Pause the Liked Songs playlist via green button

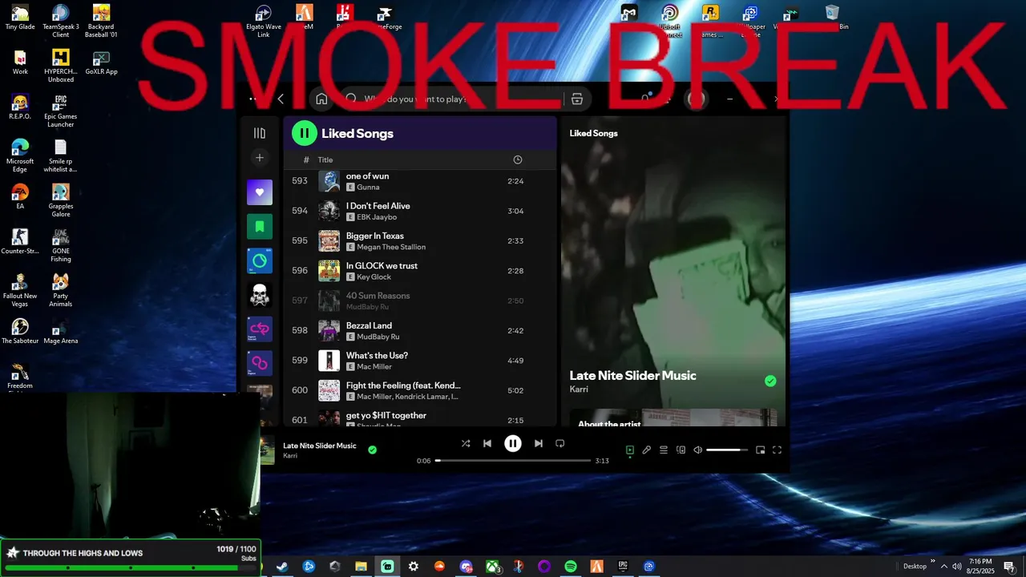(305, 133)
